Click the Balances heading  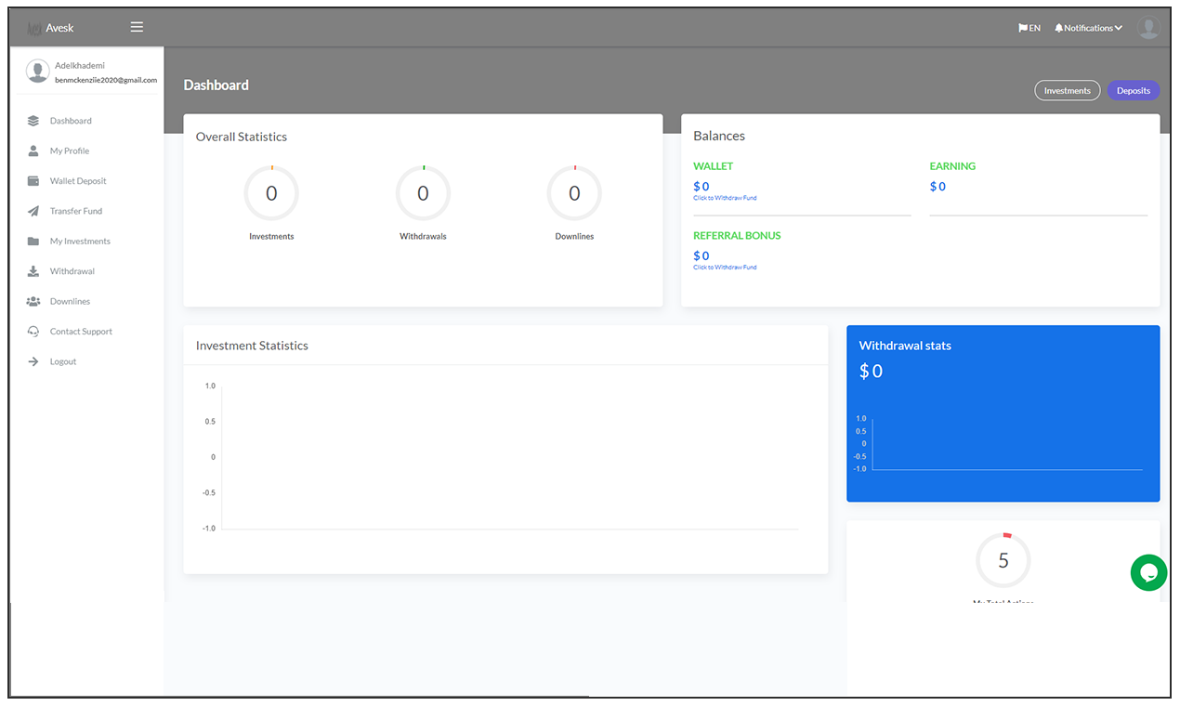pos(719,136)
